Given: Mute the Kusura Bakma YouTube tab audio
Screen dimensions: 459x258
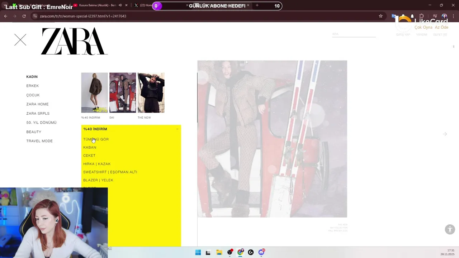Looking at the screenshot, I should [120, 5].
